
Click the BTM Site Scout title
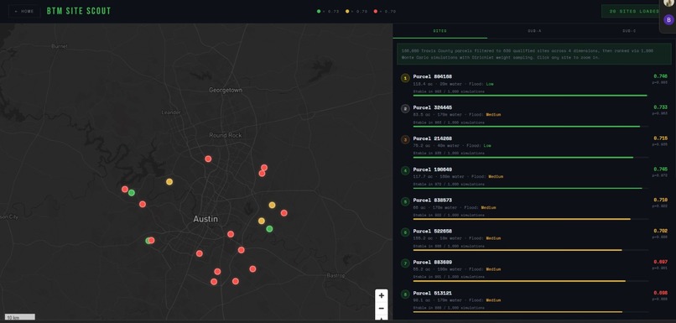[79, 11]
